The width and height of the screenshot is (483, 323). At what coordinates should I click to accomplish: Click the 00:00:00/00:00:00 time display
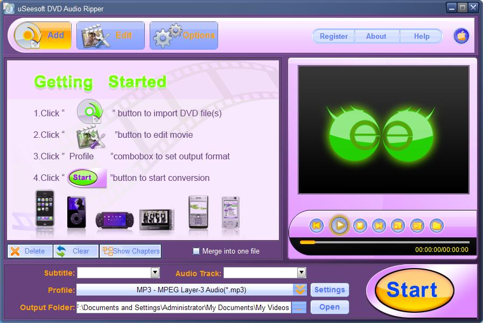(442, 250)
